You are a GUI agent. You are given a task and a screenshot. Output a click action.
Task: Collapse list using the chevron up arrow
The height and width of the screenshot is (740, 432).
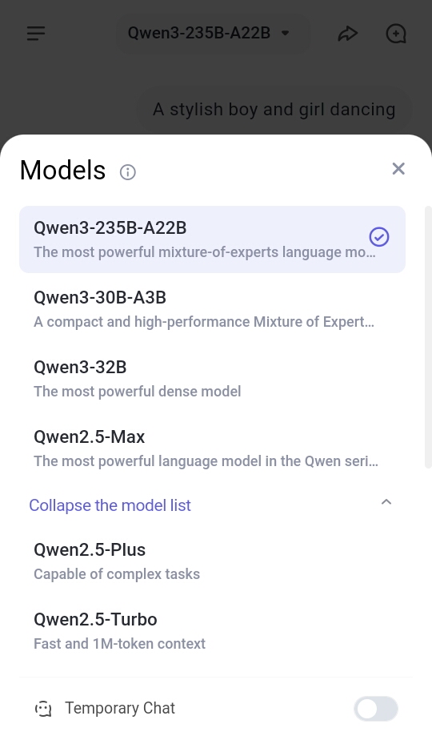[386, 501]
